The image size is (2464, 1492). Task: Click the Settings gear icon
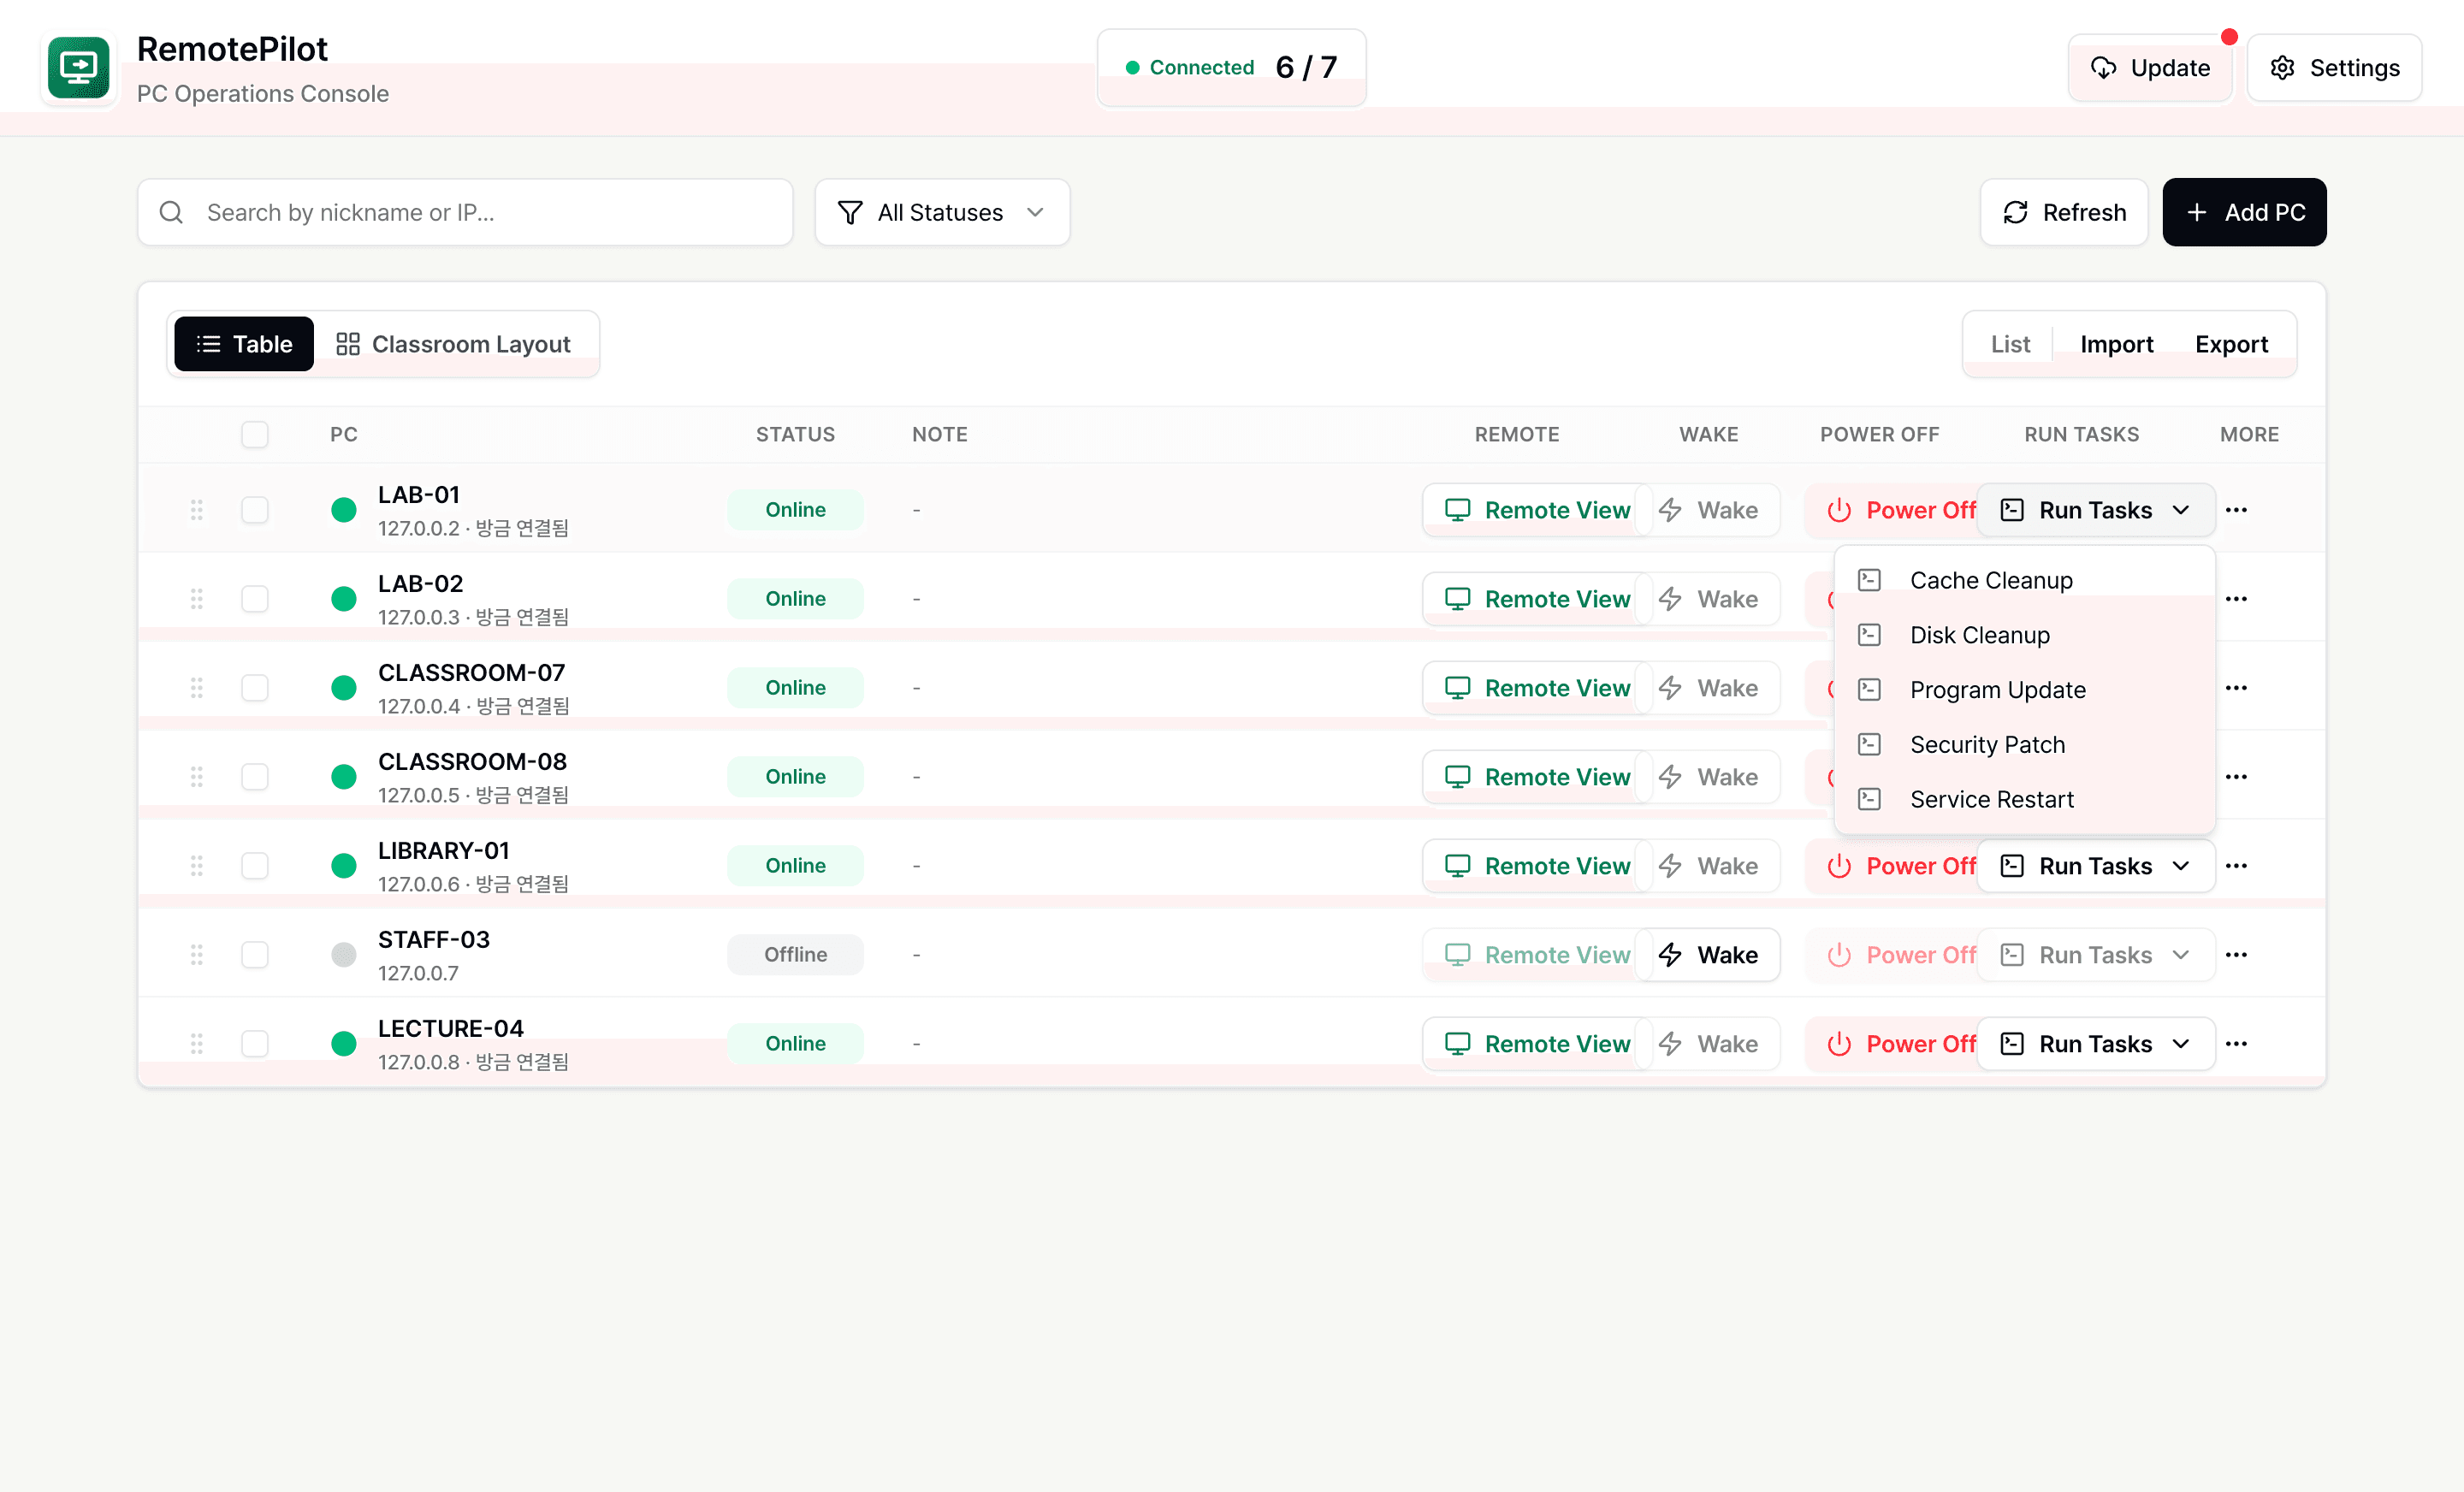(2282, 68)
